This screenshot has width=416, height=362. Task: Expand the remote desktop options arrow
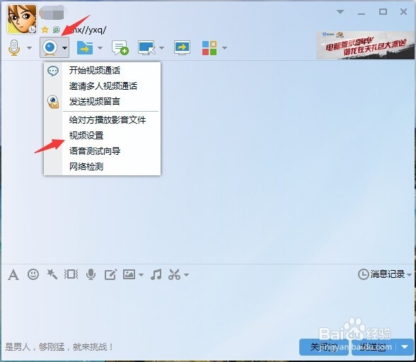[161, 48]
